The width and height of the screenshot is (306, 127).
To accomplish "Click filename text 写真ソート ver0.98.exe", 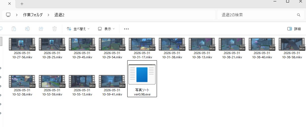I will click(142, 92).
